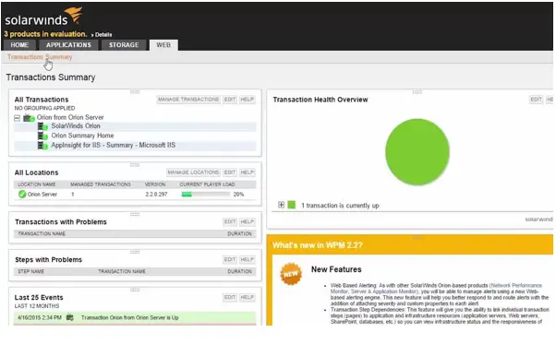Collapse the Orion from Orion Server tree
The height and width of the screenshot is (344, 556).
pos(17,118)
